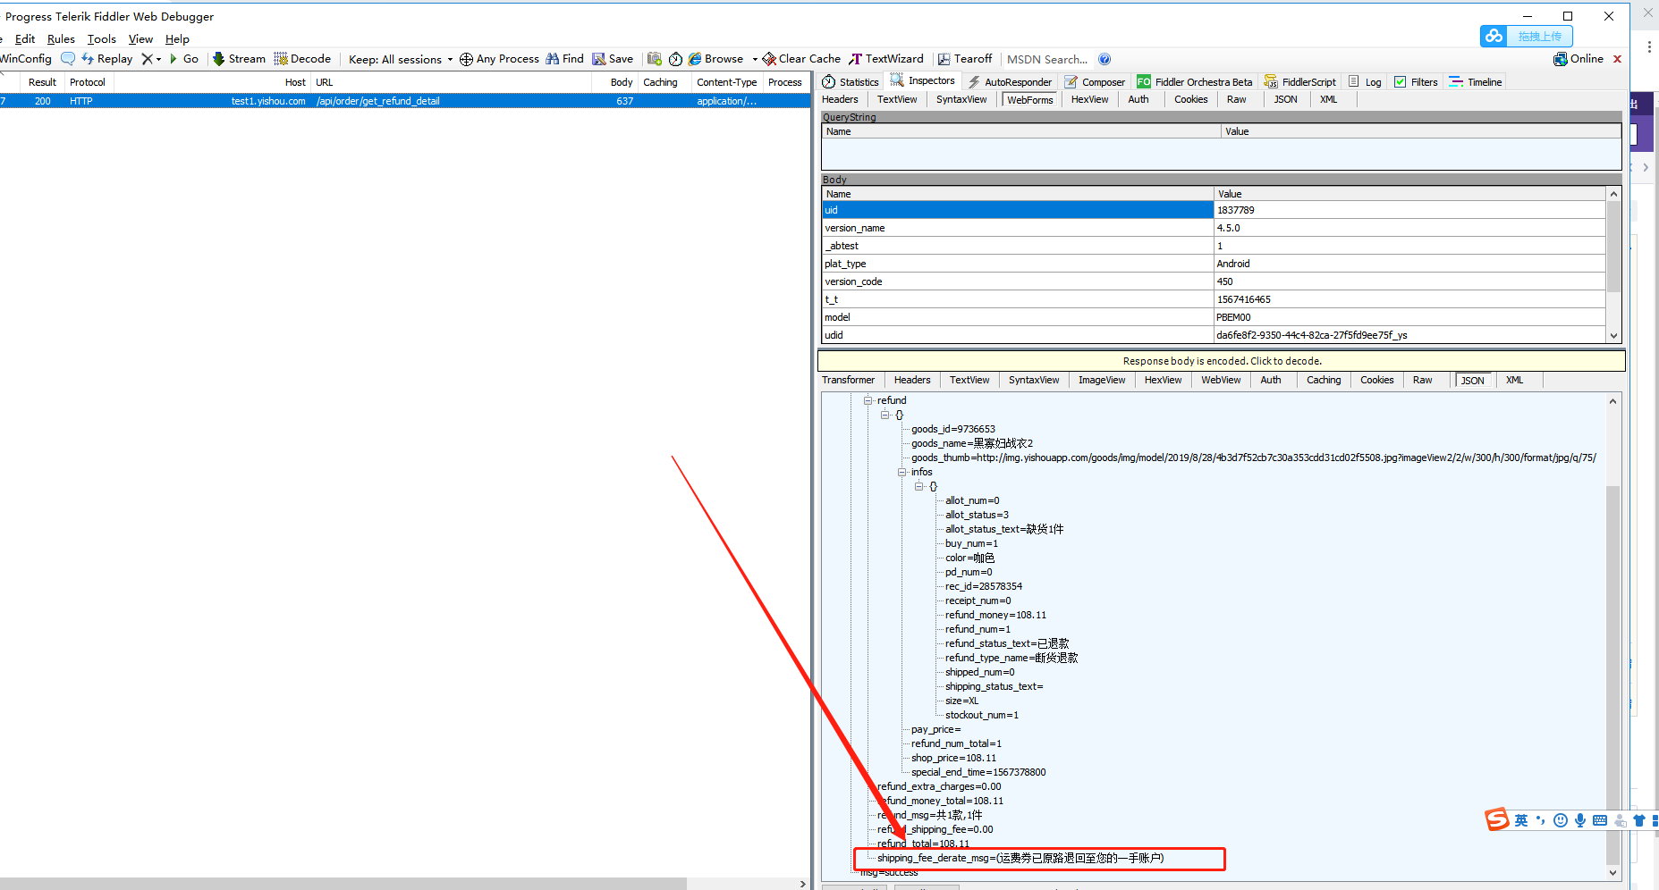
Task: Select the version_name row
Action: (1214, 228)
